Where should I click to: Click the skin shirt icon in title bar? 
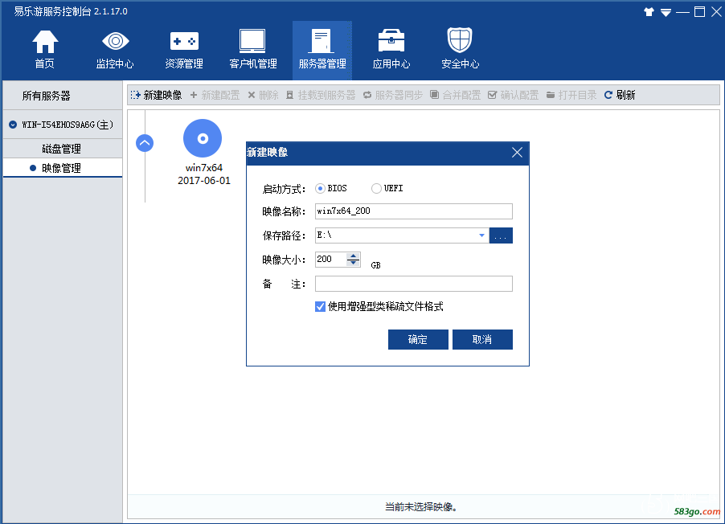coord(649,12)
